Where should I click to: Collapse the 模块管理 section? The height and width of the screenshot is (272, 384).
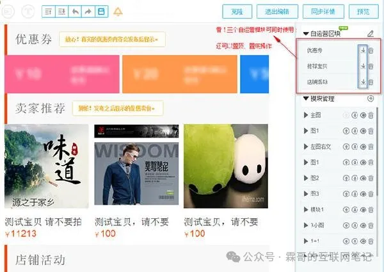306,99
